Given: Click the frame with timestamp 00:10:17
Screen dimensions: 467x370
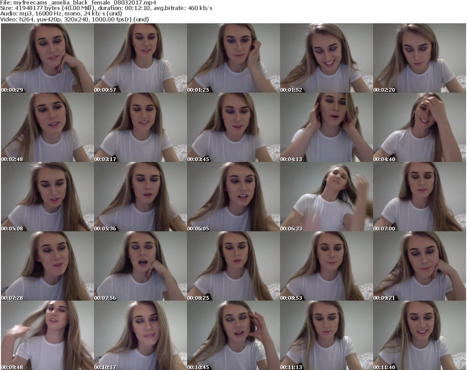Looking at the screenshot, I should tap(140, 335).
